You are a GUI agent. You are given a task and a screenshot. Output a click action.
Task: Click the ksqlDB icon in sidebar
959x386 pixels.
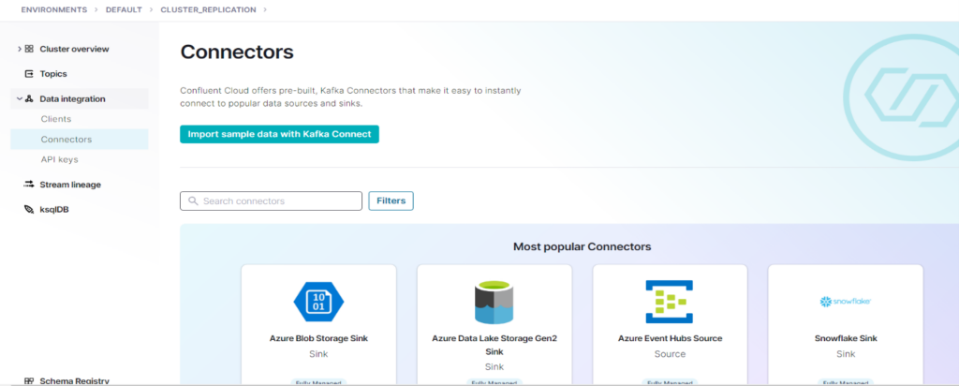(x=29, y=210)
